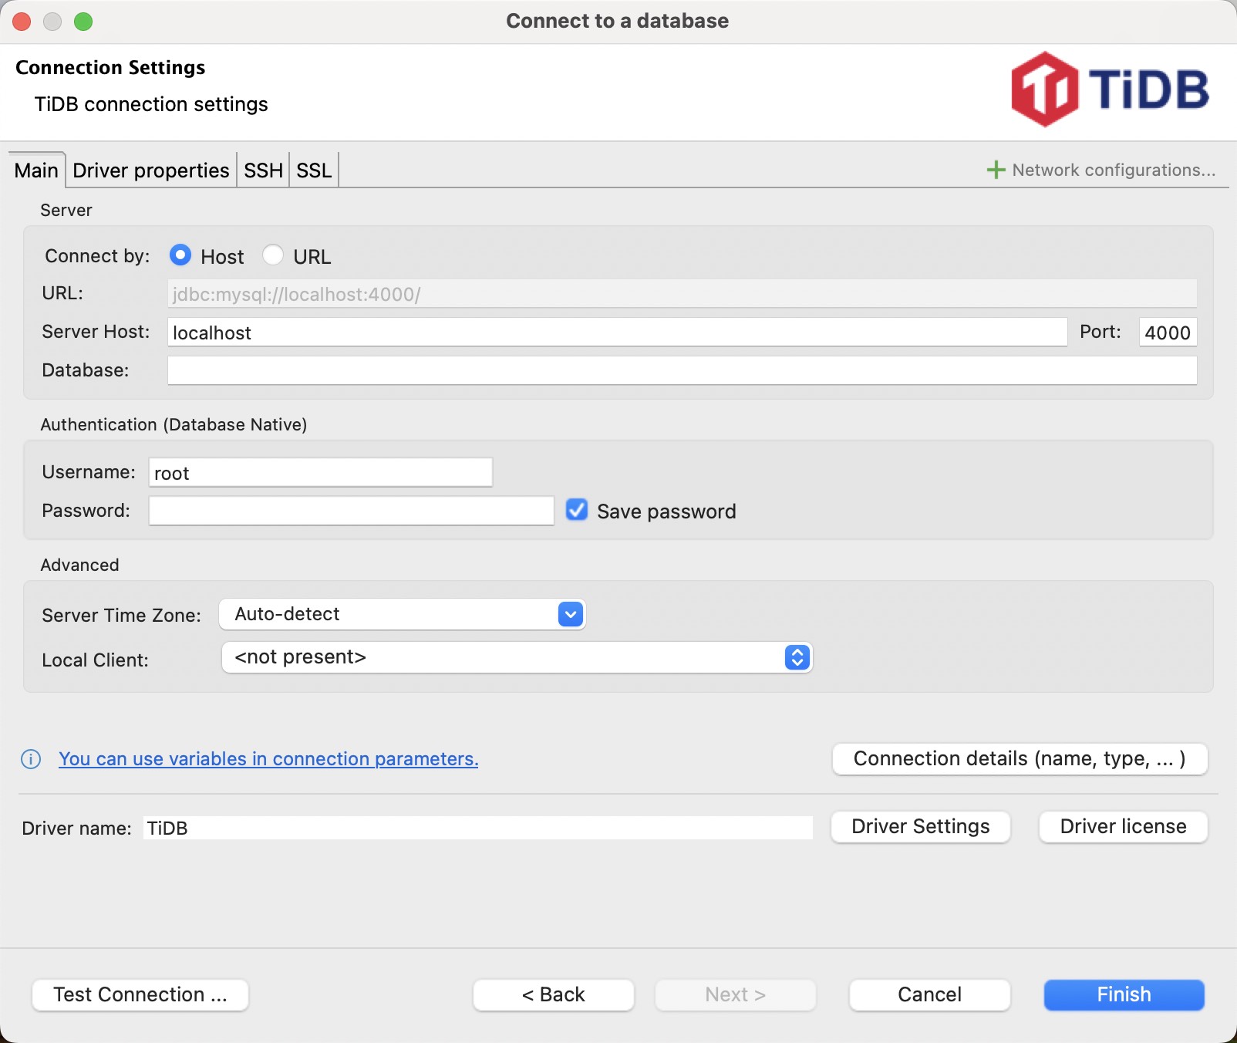The height and width of the screenshot is (1043, 1237).
Task: Click the Database input field
Action: pyautogui.click(x=682, y=370)
